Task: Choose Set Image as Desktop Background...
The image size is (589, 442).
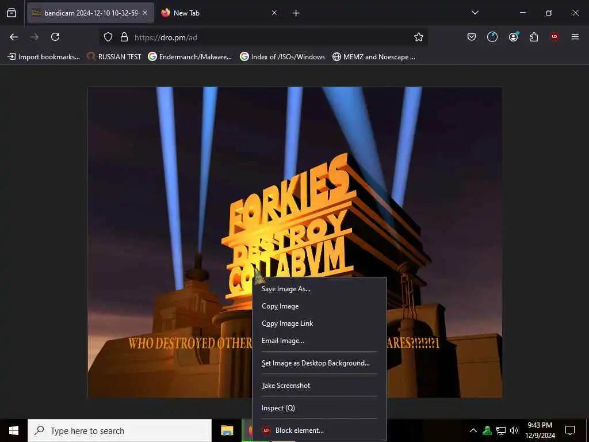Action: pyautogui.click(x=319, y=363)
